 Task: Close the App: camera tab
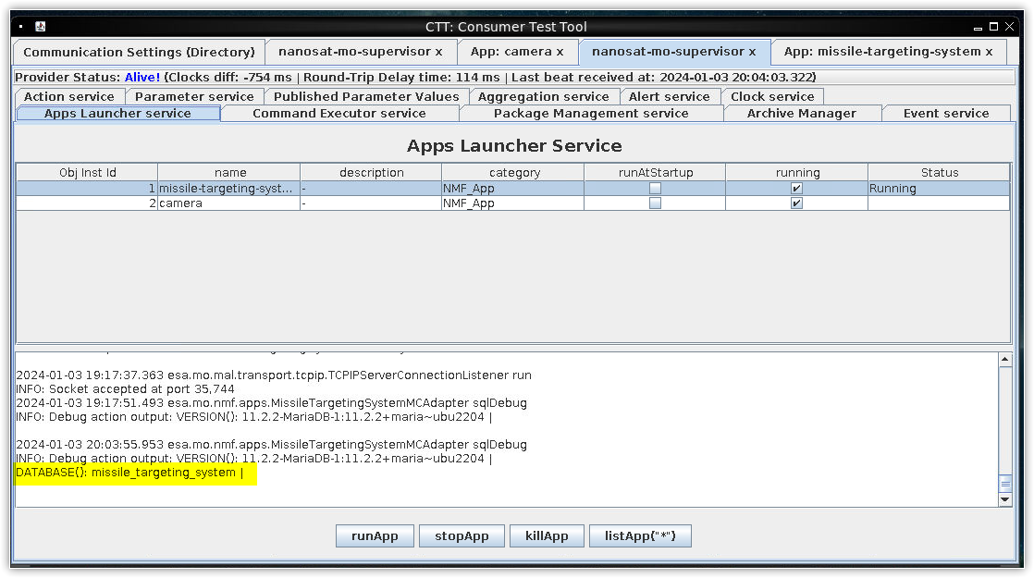tap(560, 52)
